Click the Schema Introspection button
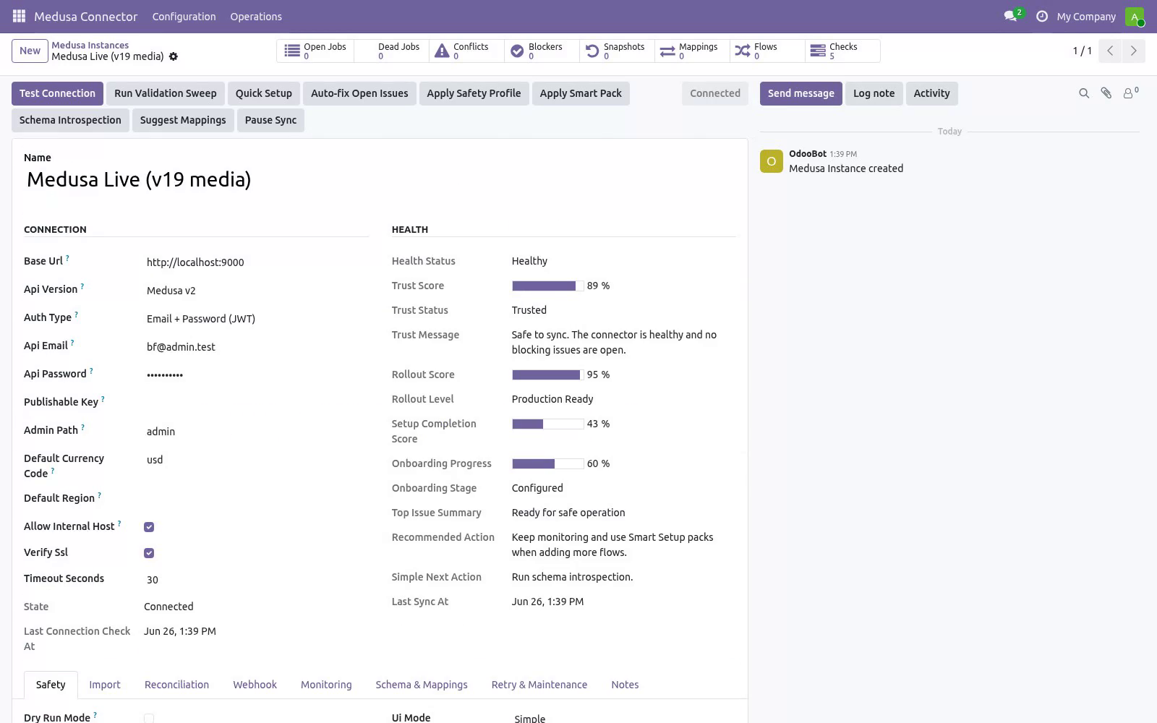1157x723 pixels. click(x=70, y=120)
